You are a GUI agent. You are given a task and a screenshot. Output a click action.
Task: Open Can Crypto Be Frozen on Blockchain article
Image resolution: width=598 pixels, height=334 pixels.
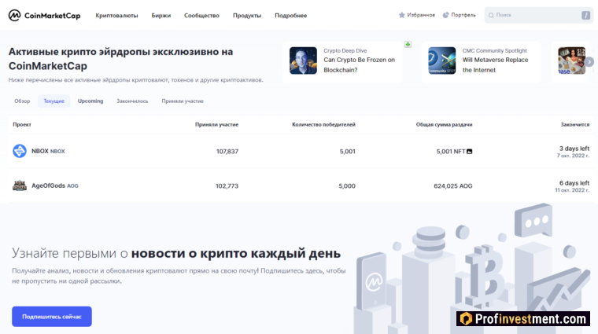[360, 64]
